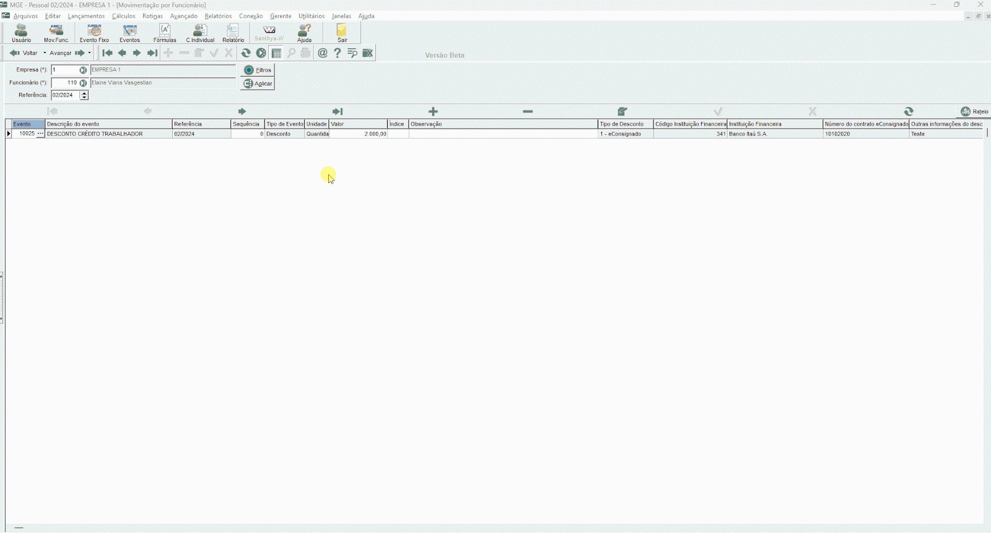Screen dimensions: 991x533
Task: Click the Voltar button
Action: pos(24,53)
